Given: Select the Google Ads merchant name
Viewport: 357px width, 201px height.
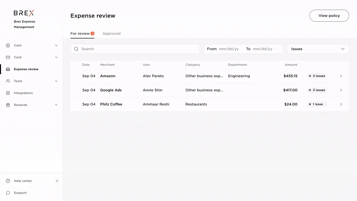Looking at the screenshot, I should [x=111, y=90].
